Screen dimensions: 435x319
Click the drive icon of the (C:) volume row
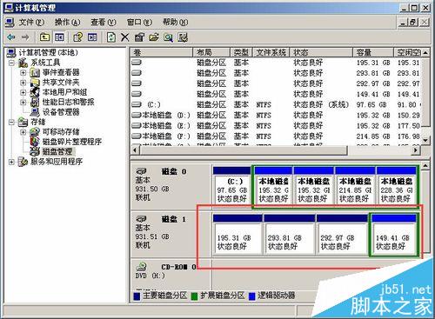pos(137,104)
